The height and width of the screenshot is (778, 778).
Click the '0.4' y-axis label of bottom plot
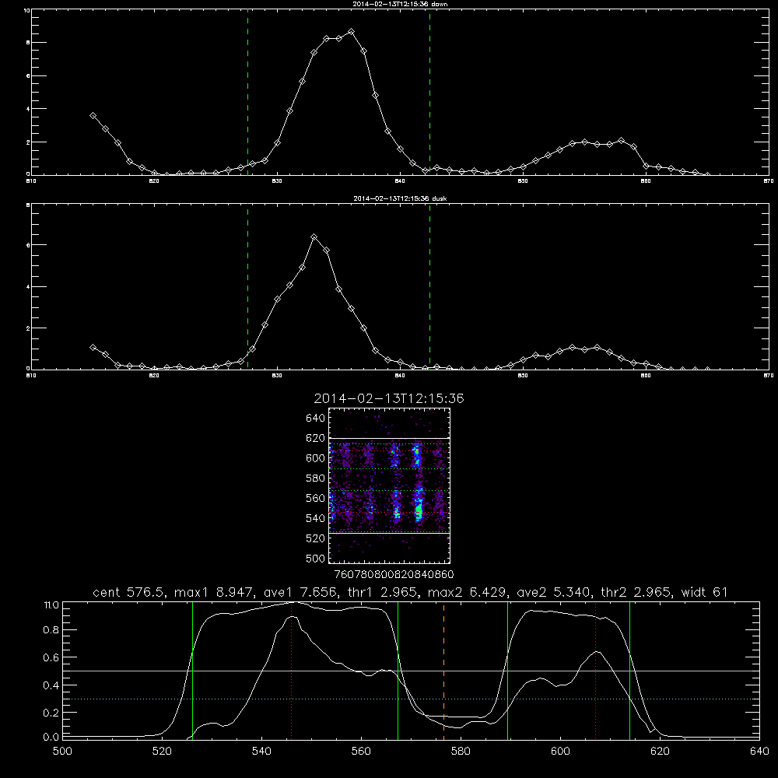click(51, 685)
